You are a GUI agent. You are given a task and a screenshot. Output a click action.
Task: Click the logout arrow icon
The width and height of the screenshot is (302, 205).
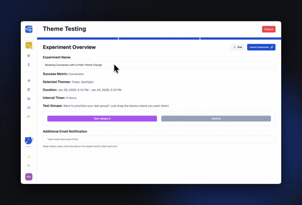click(29, 116)
